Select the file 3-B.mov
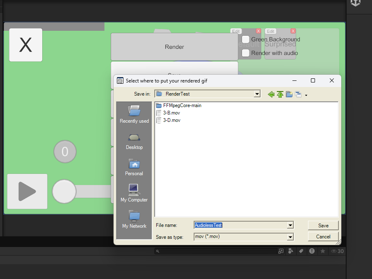Screen dimensions: 372x279 (168, 113)
